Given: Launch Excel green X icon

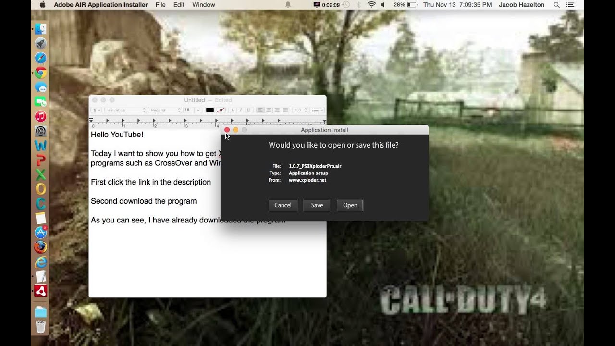Looking at the screenshot, I should (x=41, y=174).
